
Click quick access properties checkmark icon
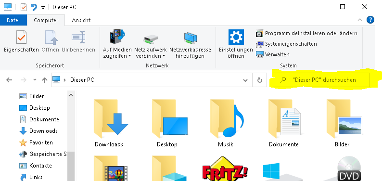click(x=24, y=7)
